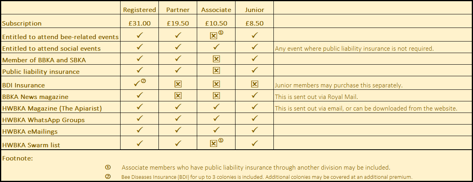Click Partner cross for BBKA News magazine
Image resolution: width=473 pixels, height=182 pixels.
point(178,96)
